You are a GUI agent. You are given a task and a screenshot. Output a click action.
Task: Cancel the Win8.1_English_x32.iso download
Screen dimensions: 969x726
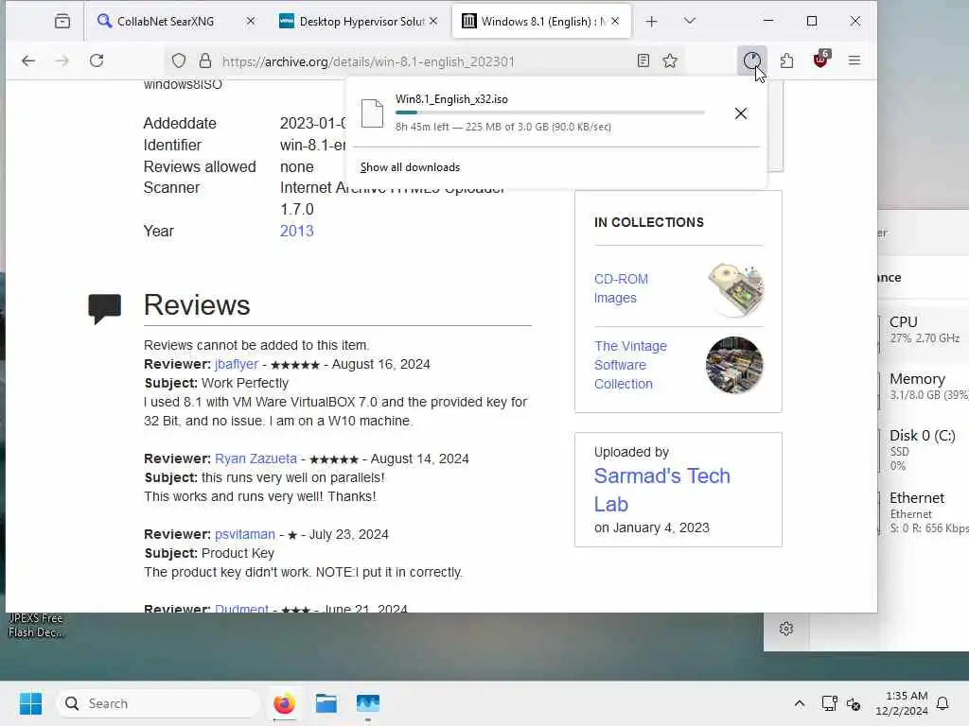click(741, 113)
